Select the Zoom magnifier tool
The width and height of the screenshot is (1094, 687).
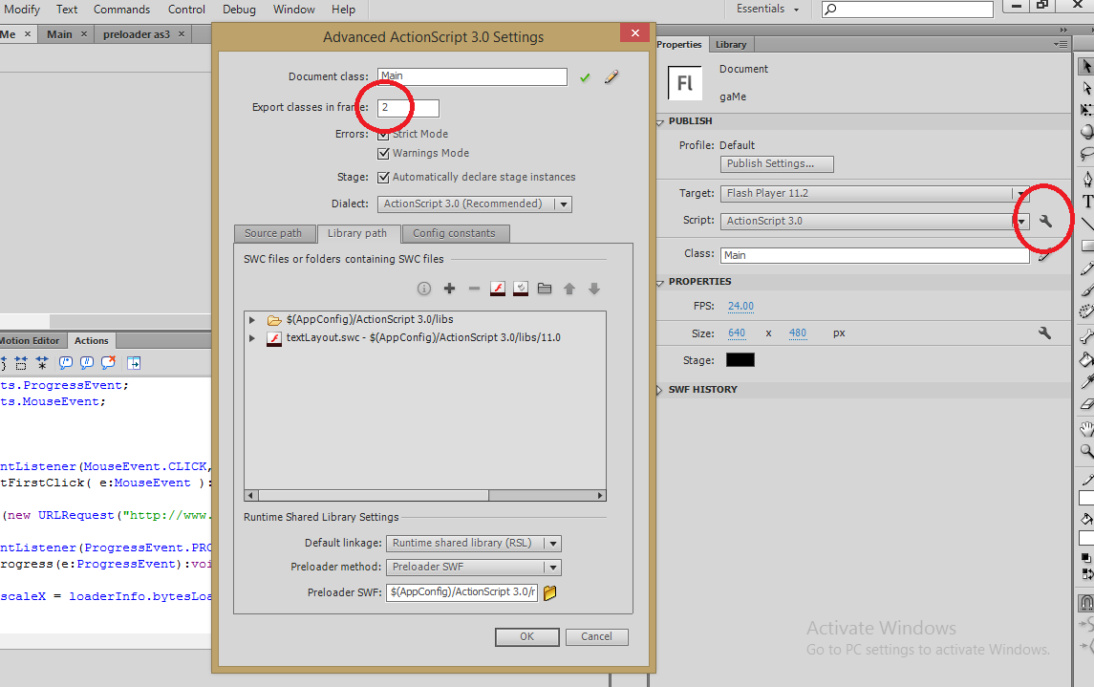[x=1086, y=451]
